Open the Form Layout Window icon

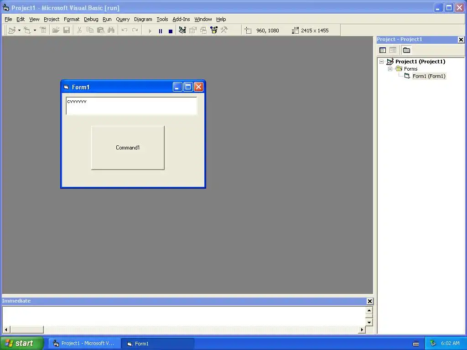203,31
